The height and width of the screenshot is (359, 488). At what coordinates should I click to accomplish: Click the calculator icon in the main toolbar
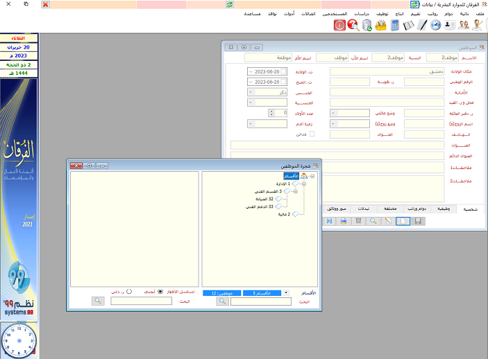[x=395, y=25]
